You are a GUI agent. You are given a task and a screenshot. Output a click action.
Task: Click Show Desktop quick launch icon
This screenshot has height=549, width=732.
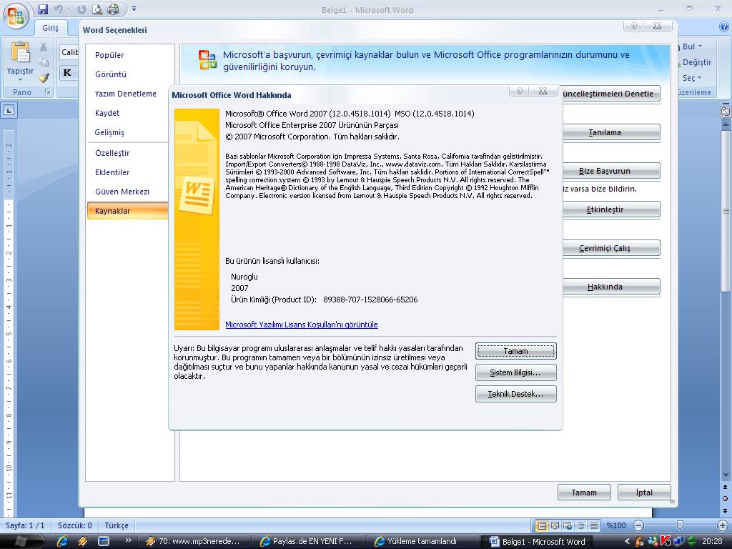coord(103,541)
